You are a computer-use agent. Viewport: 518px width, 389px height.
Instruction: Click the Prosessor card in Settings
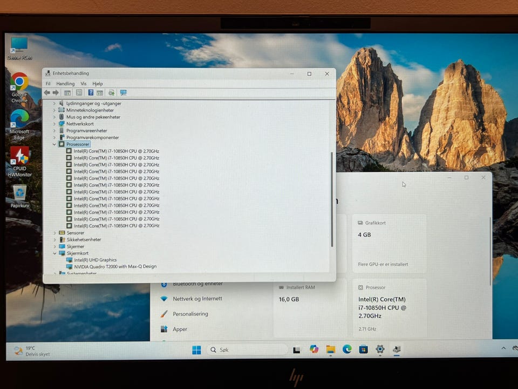click(389, 307)
